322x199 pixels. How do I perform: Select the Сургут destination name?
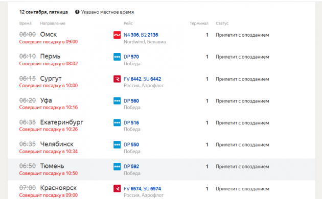click(x=51, y=79)
